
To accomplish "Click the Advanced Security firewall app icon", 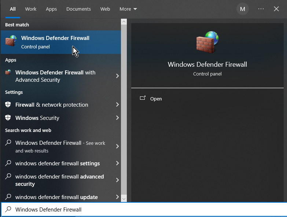I will point(8,73).
